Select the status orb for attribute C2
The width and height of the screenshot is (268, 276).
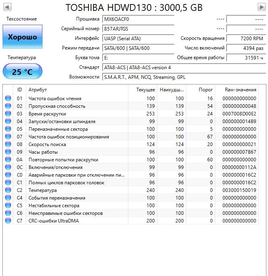(x=8, y=190)
